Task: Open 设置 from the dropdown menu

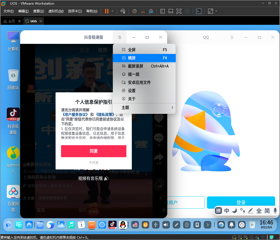Action: coord(144,91)
